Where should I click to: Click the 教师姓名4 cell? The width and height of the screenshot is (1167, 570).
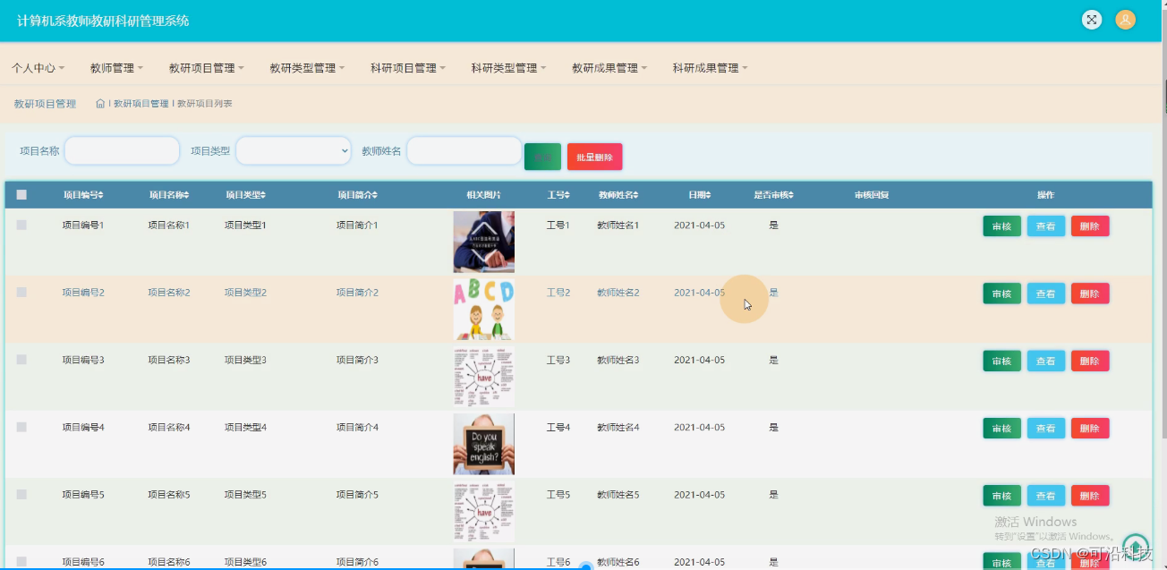pos(618,427)
